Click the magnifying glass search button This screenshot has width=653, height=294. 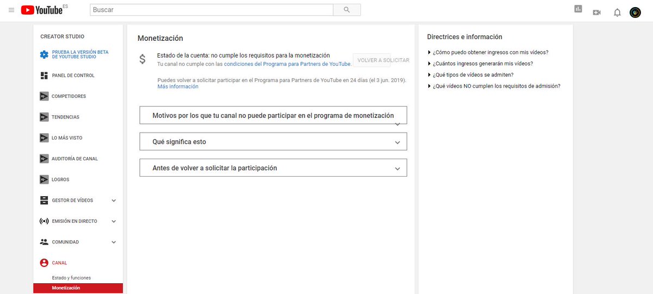point(347,10)
